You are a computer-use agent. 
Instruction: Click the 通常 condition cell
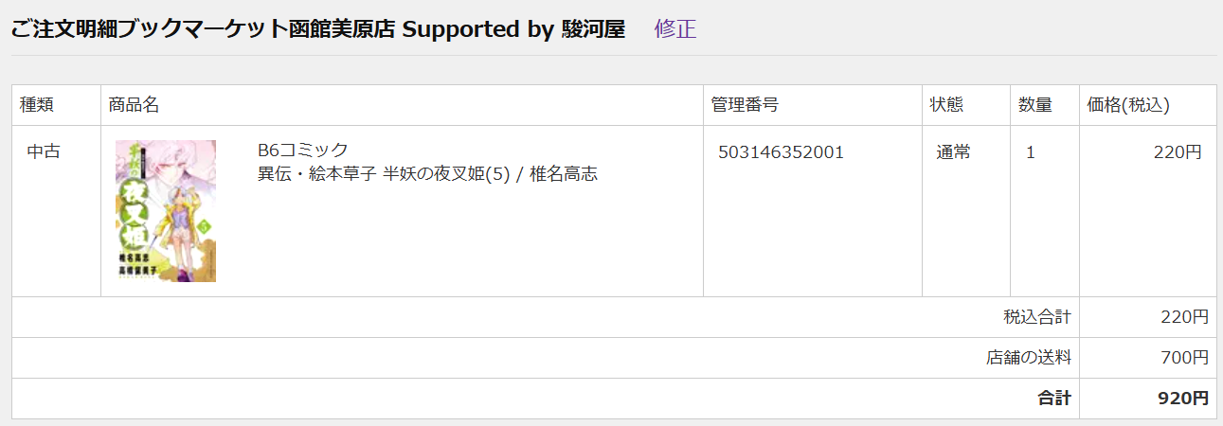(953, 152)
